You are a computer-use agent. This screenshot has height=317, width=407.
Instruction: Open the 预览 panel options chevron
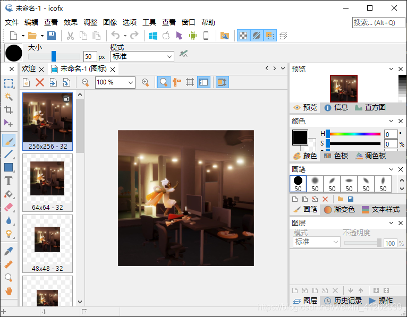391,69
